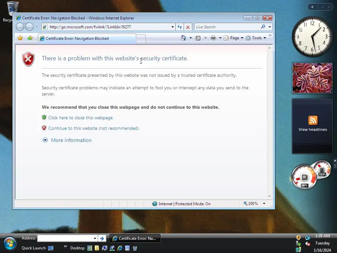Click the scrollbar up arrow on webpage
This screenshot has width=337, height=253.
coord(270,48)
